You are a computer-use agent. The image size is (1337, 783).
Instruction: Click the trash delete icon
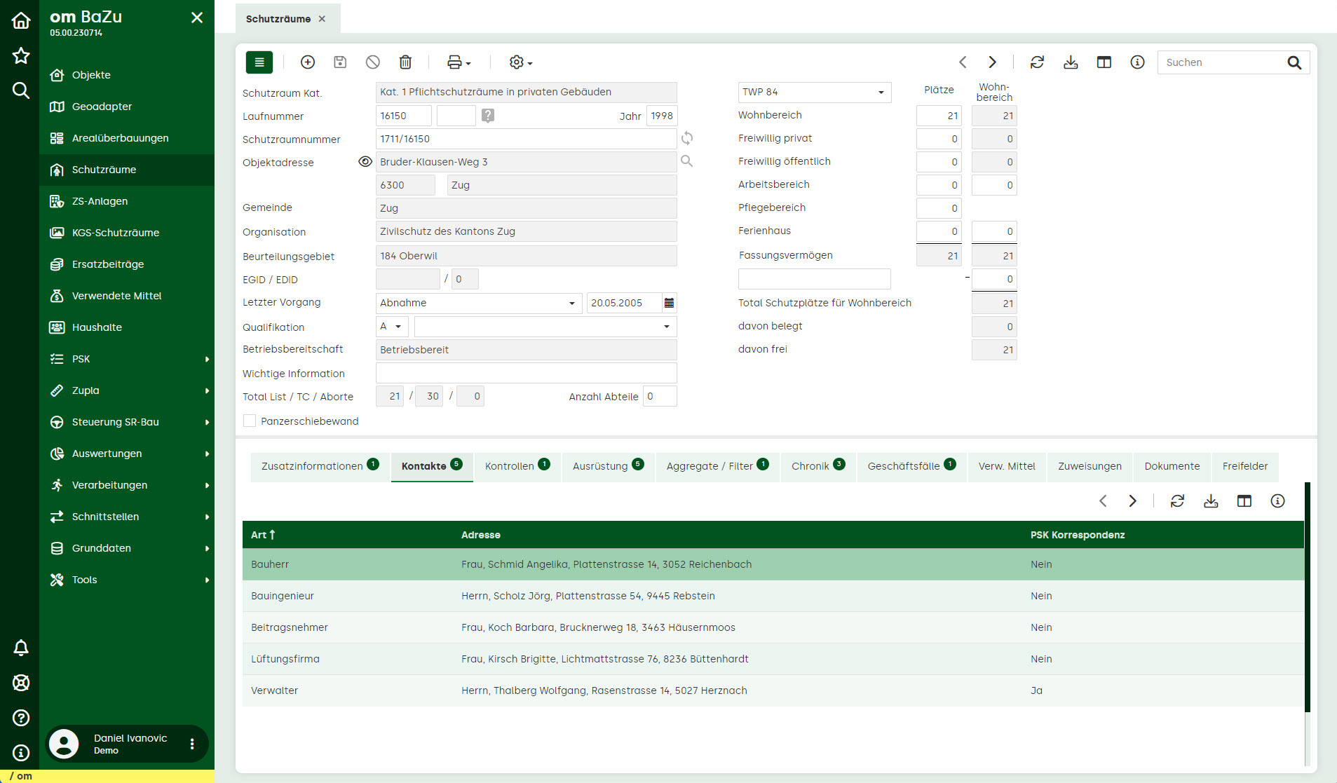point(405,62)
